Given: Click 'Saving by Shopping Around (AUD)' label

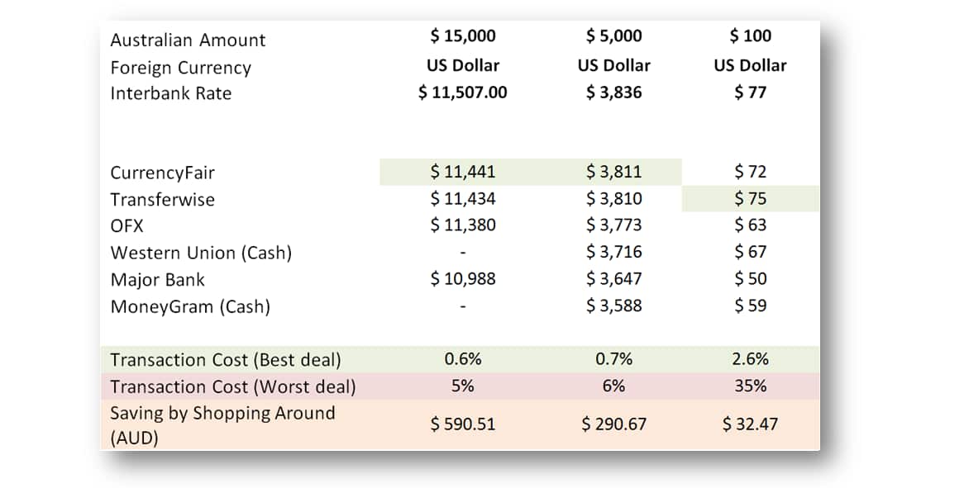Looking at the screenshot, I should [222, 425].
